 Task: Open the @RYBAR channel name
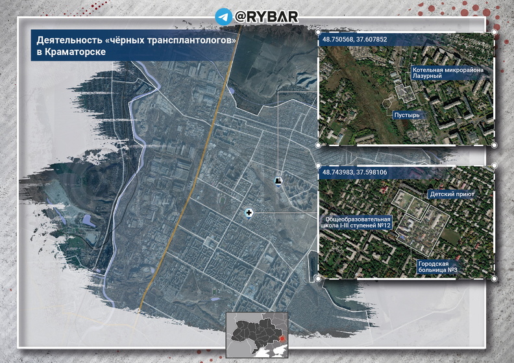pos(267,17)
